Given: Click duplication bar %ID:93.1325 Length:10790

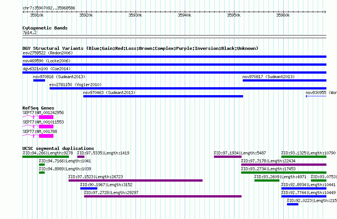Looking at the screenshot, I should pyautogui.click(x=304, y=157).
